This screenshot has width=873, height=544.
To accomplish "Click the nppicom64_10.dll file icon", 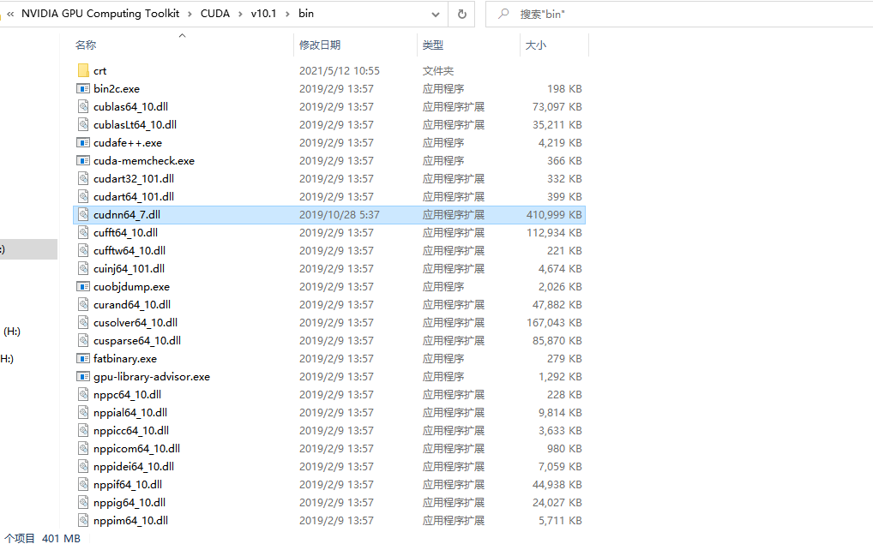I will coord(83,448).
